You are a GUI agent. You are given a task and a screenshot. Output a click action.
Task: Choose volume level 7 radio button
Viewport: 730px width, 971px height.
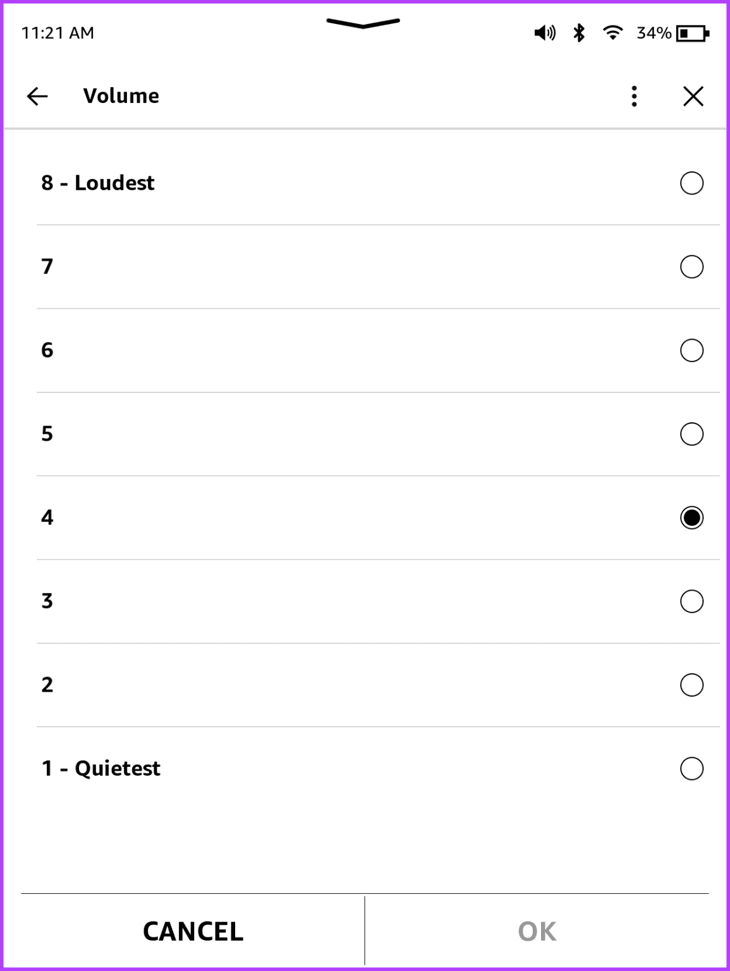coord(691,267)
